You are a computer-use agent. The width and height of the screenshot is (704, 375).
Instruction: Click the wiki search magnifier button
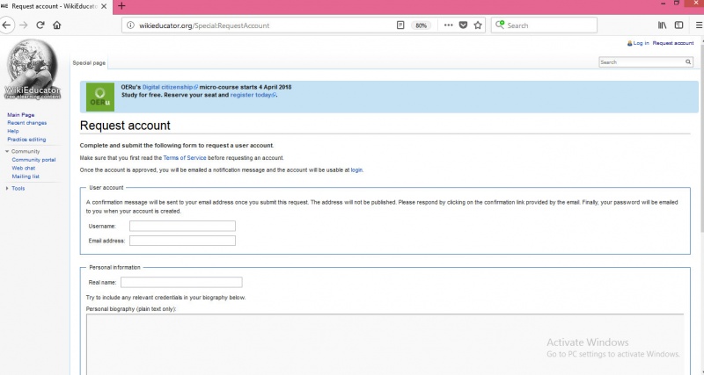coord(688,61)
